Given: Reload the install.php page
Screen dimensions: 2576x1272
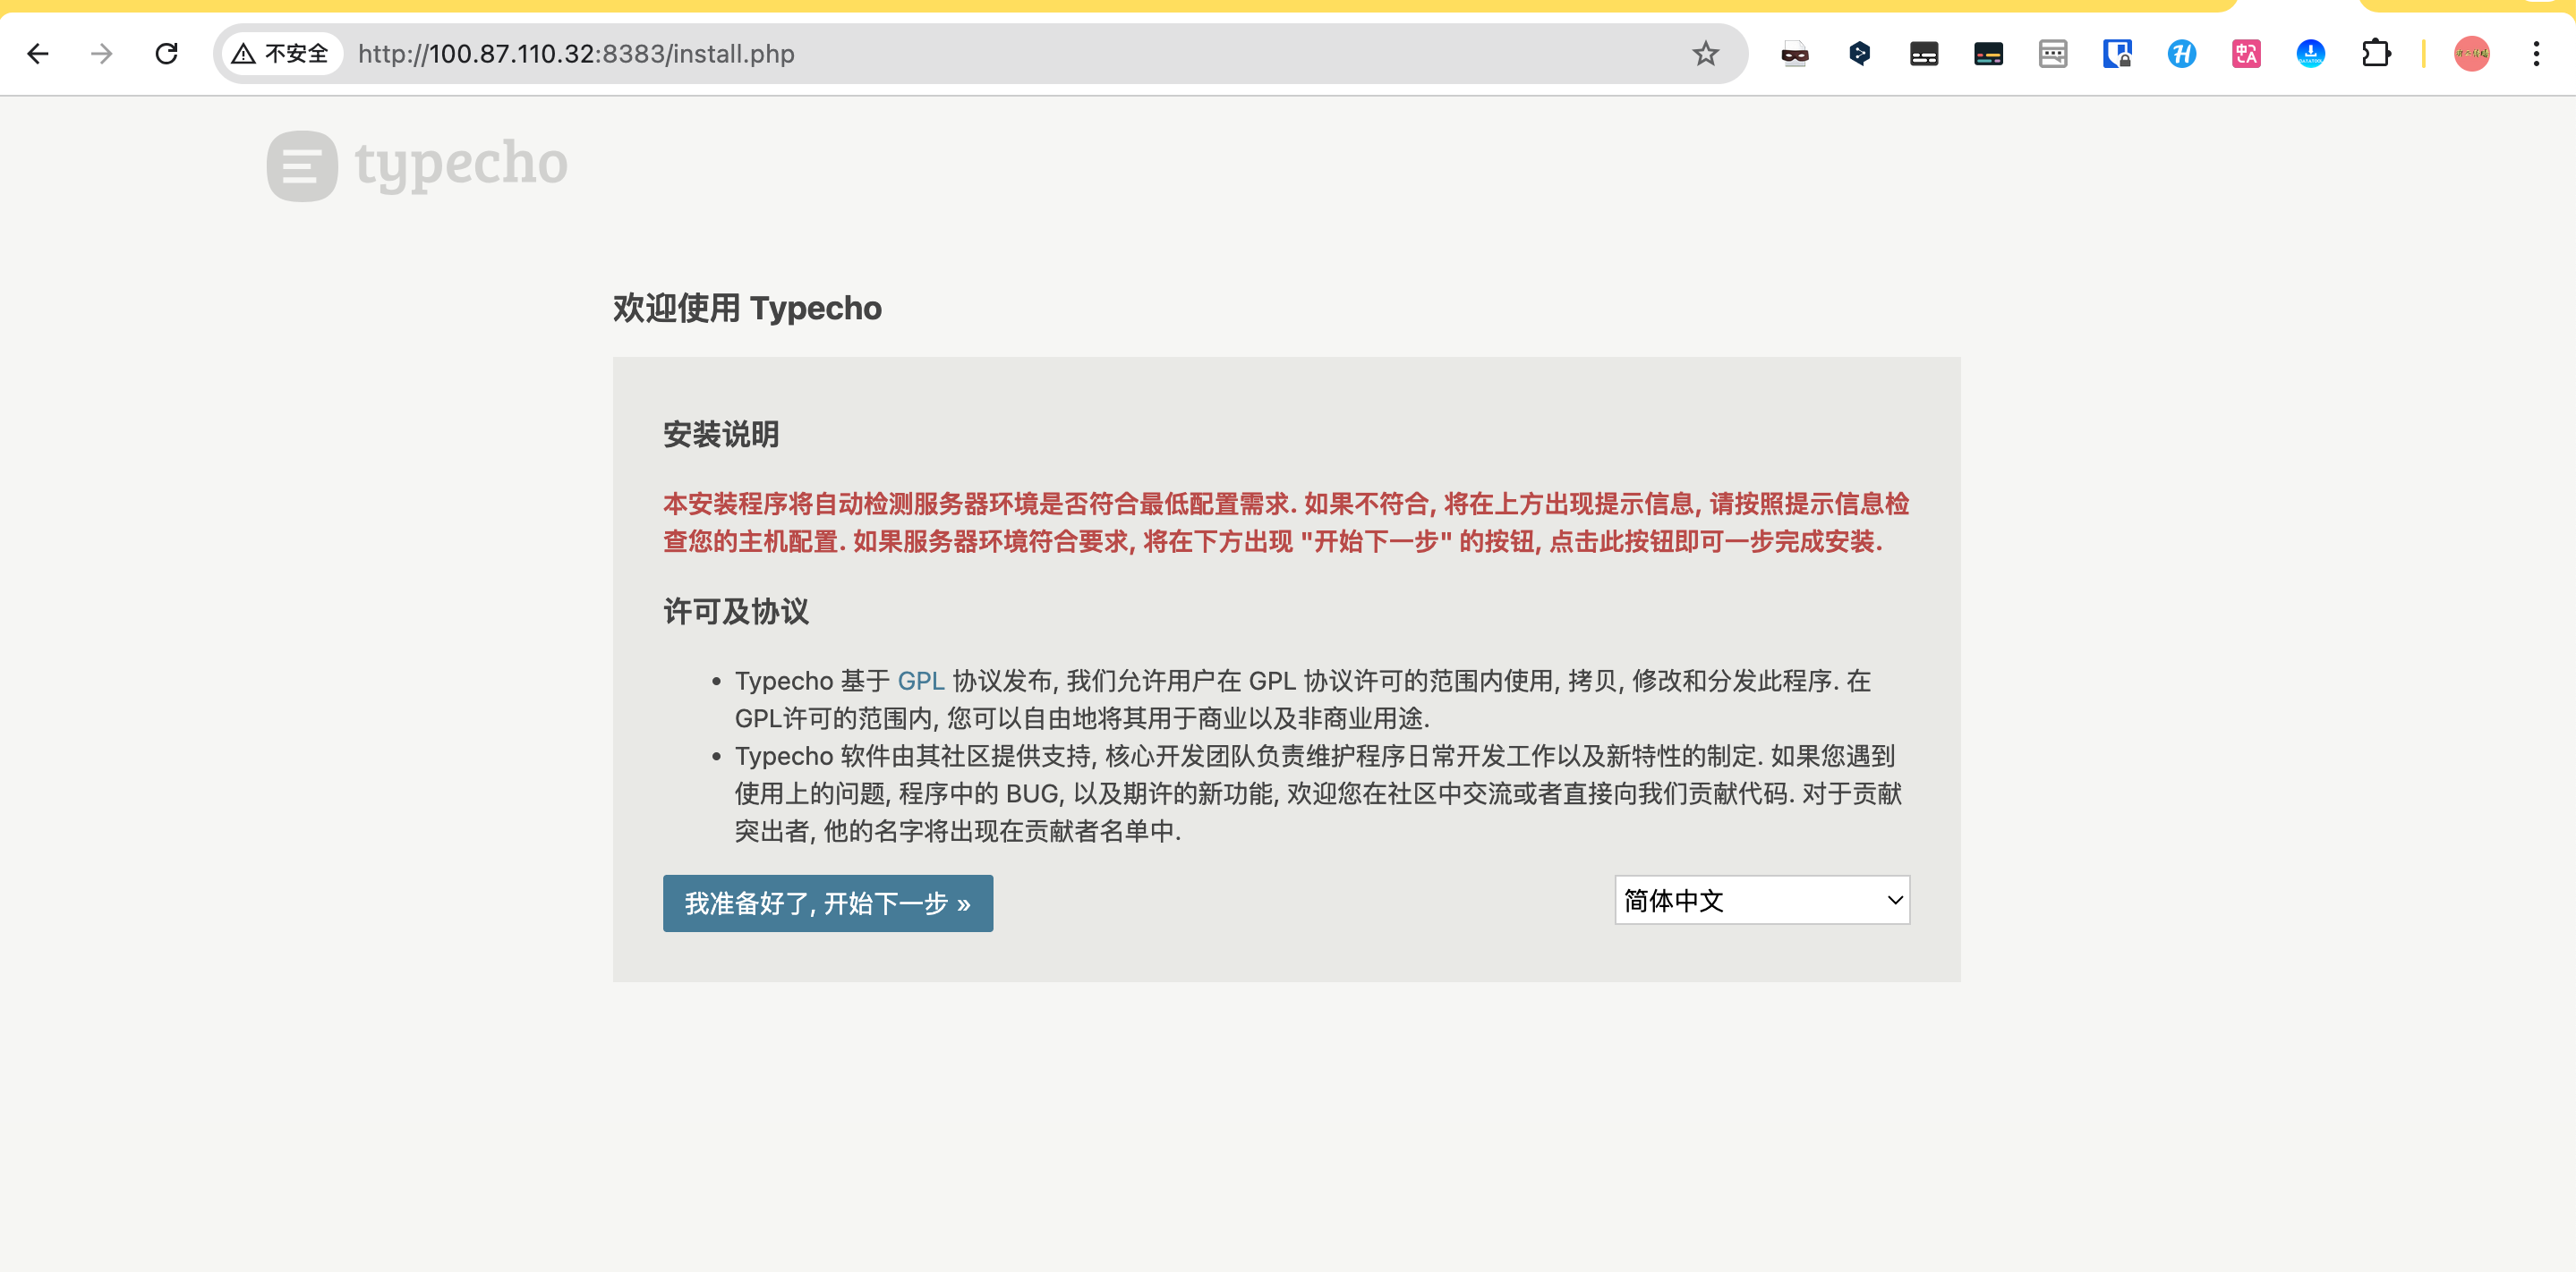Looking at the screenshot, I should click(167, 54).
